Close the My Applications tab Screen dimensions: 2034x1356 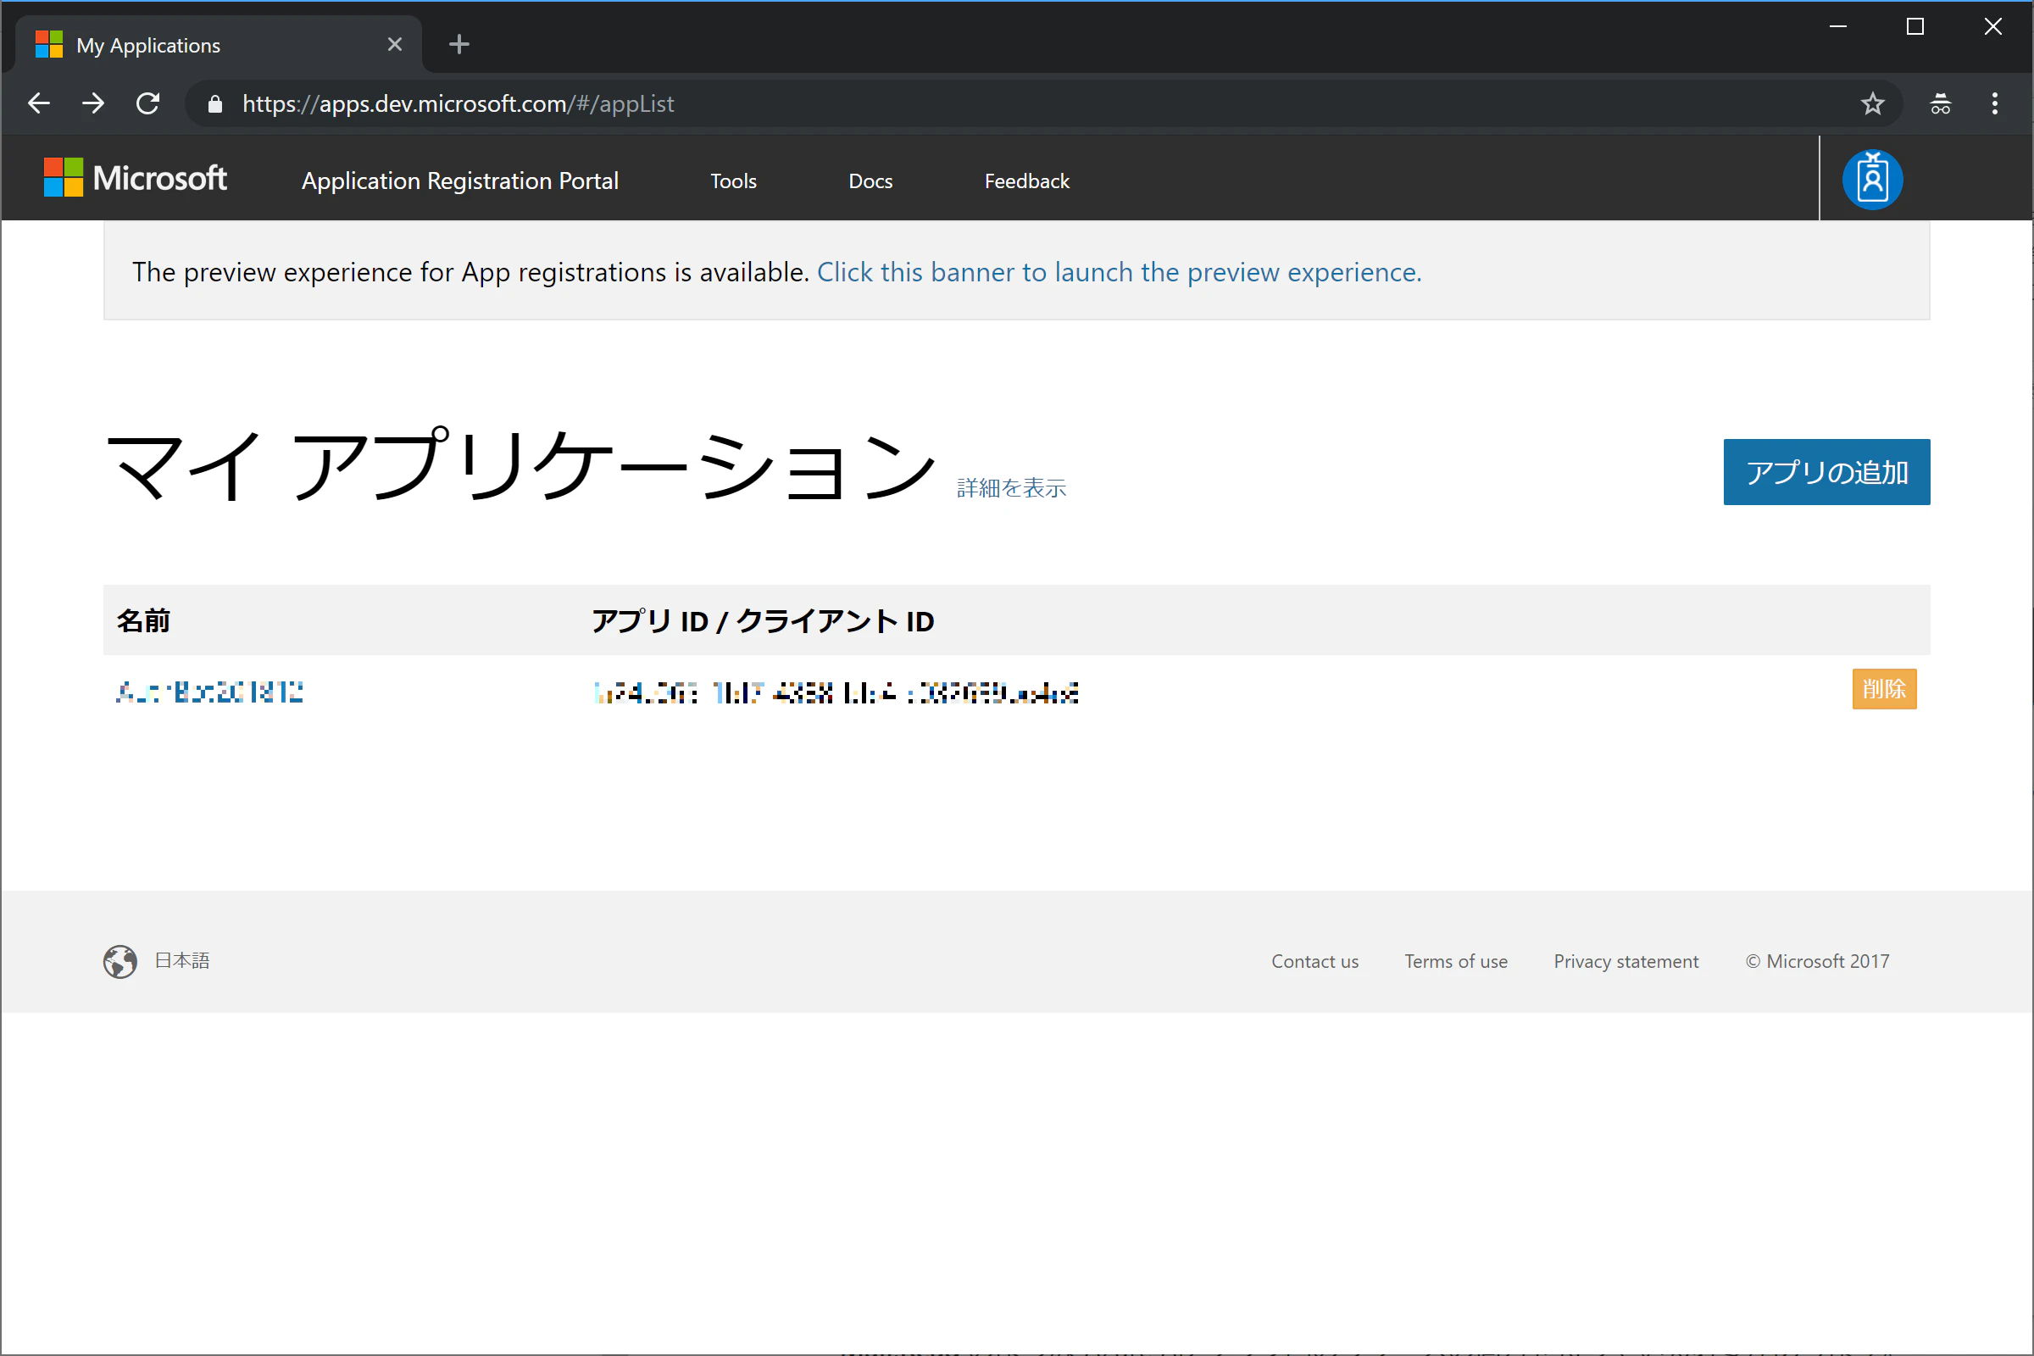coord(395,44)
